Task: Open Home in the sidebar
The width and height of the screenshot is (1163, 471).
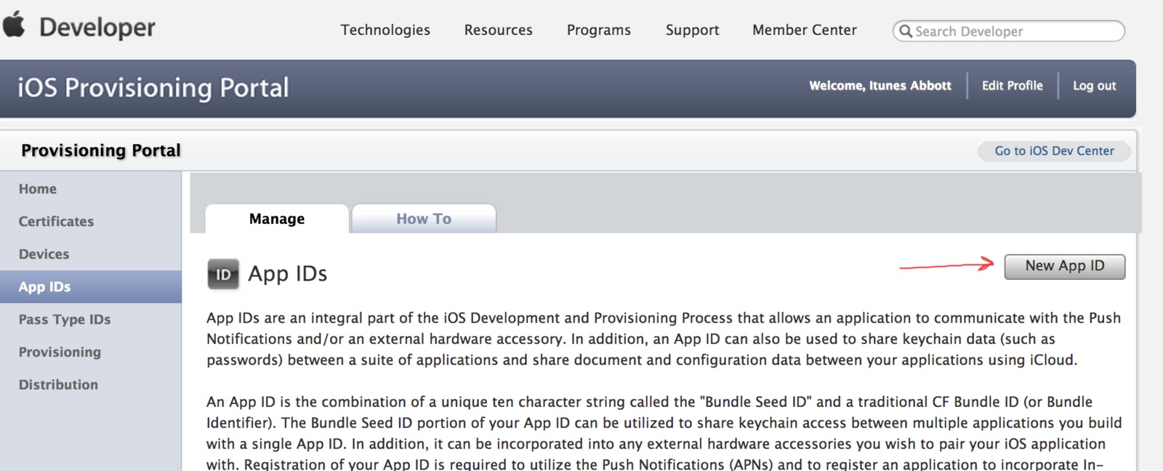Action: (38, 189)
